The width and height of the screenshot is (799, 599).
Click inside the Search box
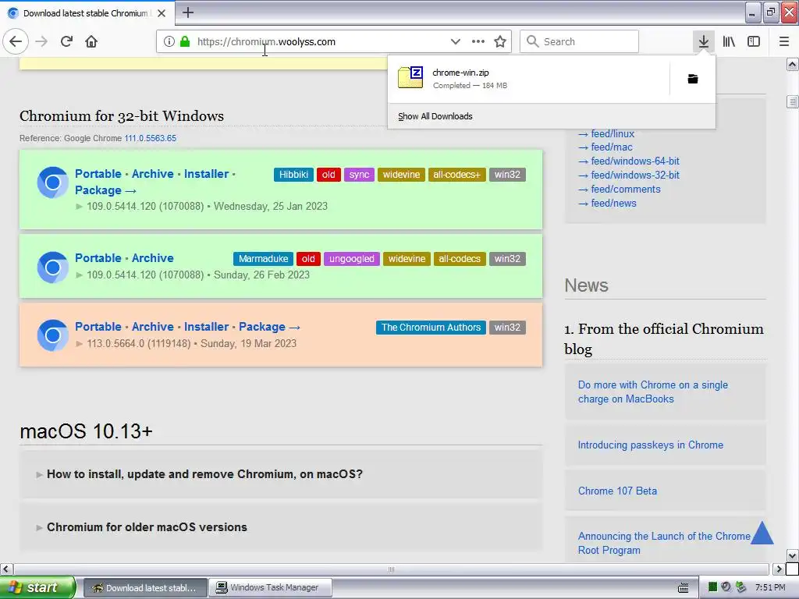click(x=579, y=41)
